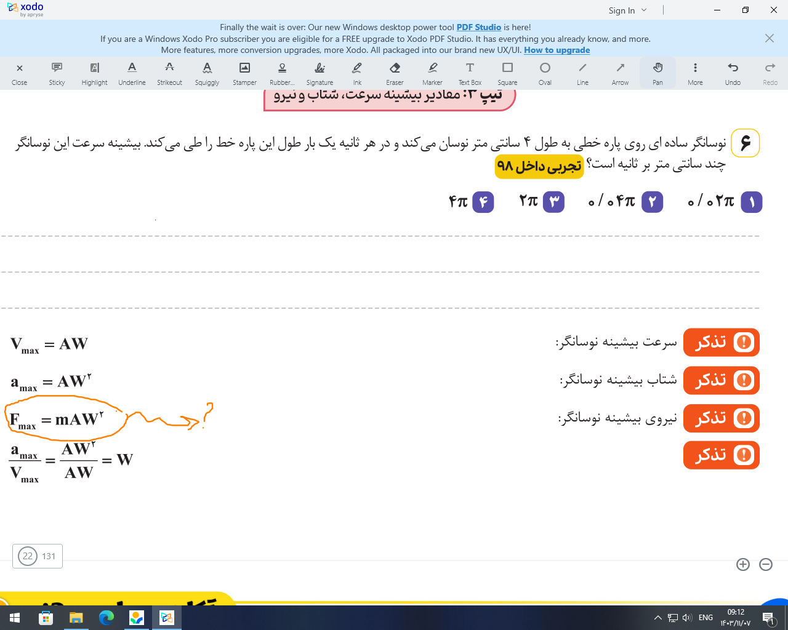This screenshot has width=788, height=630.
Task: Click the page number 22 field
Action: point(28,556)
